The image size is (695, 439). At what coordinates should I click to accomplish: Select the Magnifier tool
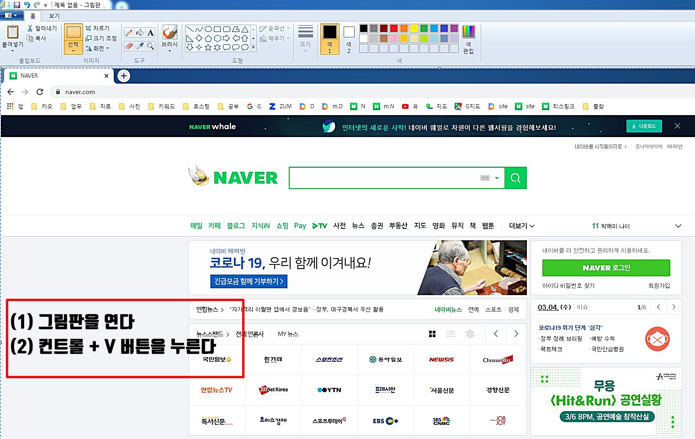(x=150, y=46)
